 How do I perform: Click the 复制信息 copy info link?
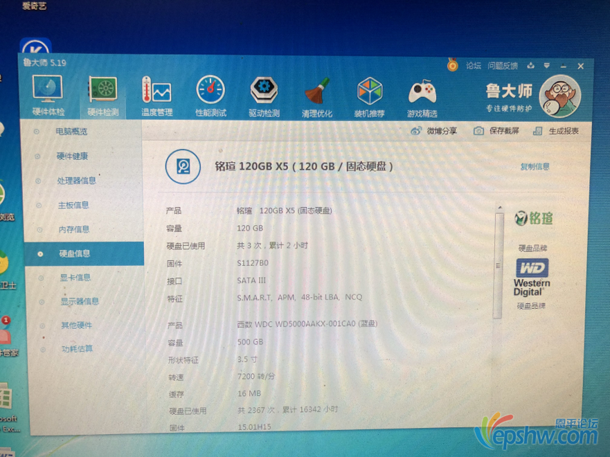[535, 167]
